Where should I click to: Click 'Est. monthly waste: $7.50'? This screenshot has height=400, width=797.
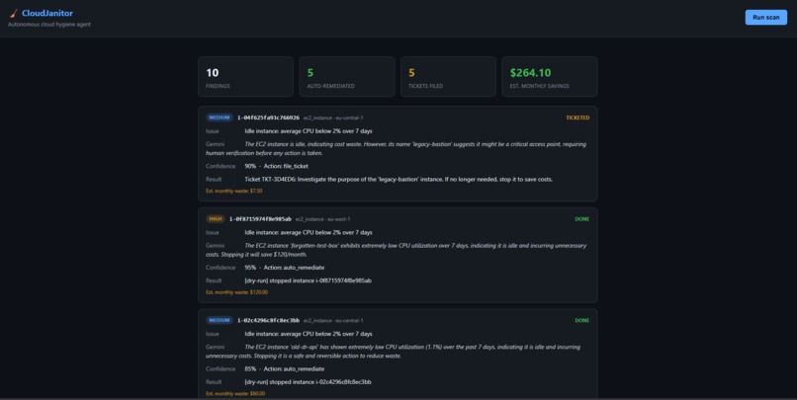coord(233,191)
